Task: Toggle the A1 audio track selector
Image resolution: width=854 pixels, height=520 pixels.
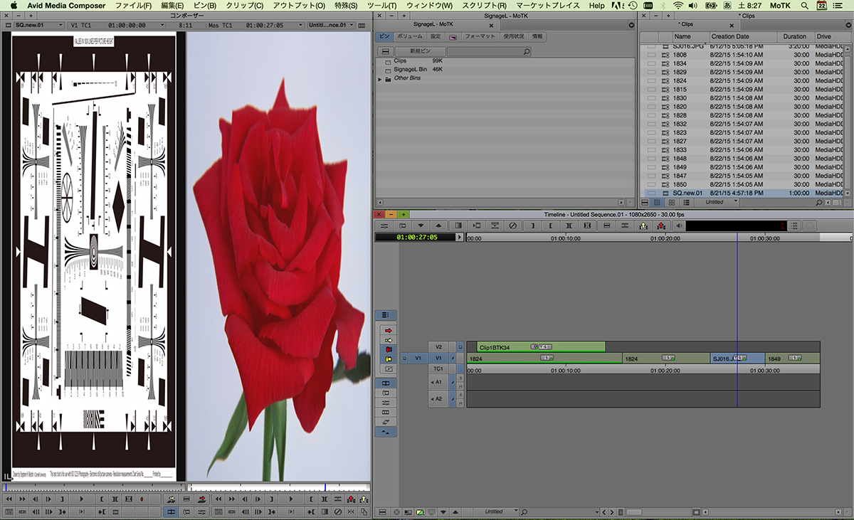Action: 438,382
